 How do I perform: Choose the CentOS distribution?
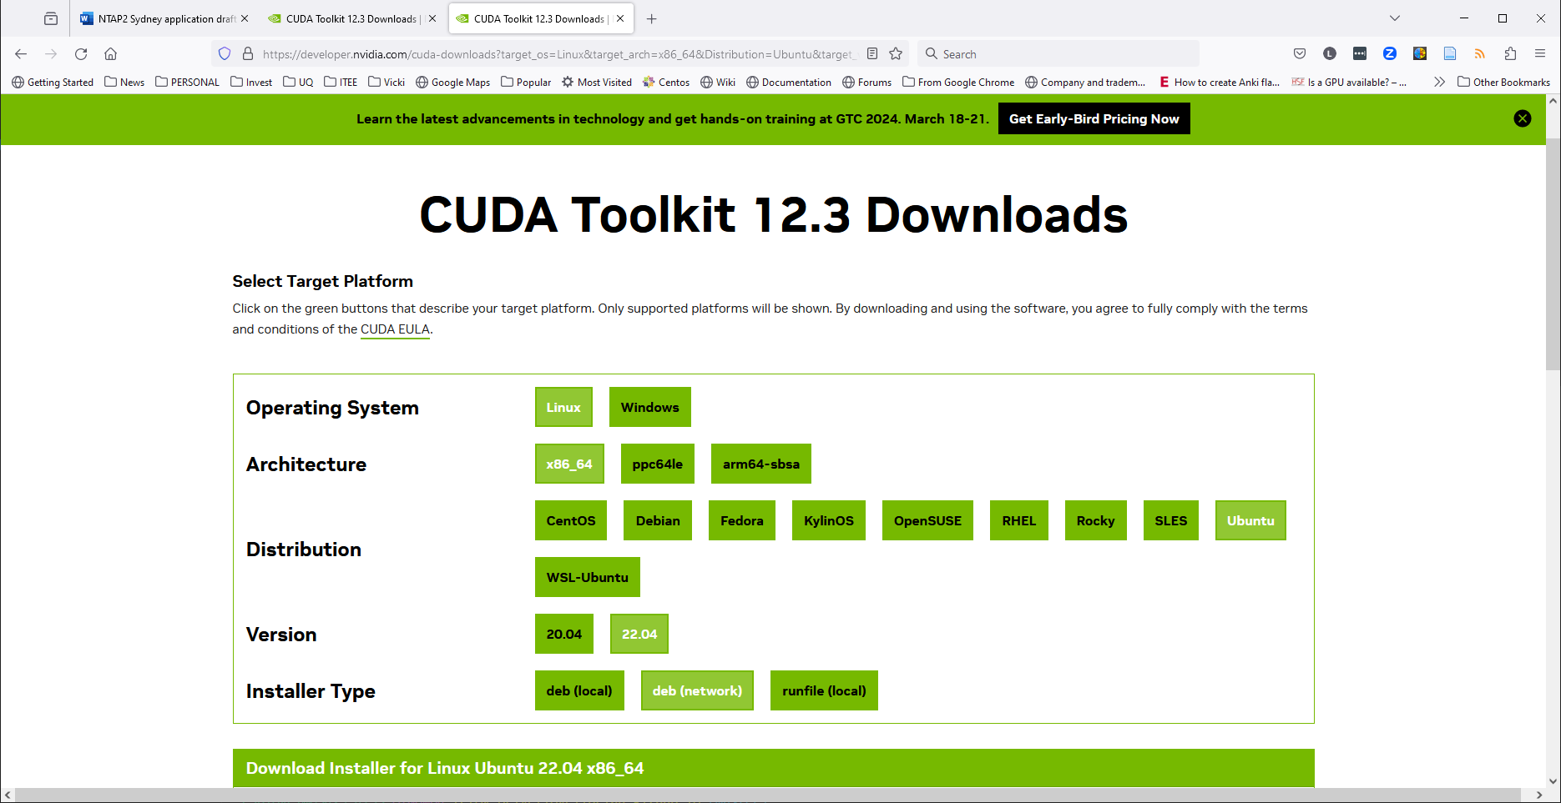tap(571, 520)
